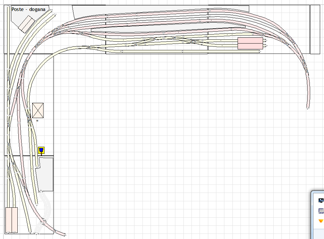
Task: Click the orange triangle tray icon
Action: point(321,221)
